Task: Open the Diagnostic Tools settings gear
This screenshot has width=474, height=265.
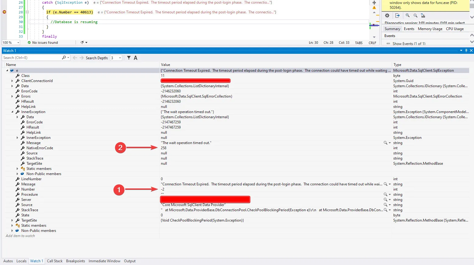Action: [387, 15]
